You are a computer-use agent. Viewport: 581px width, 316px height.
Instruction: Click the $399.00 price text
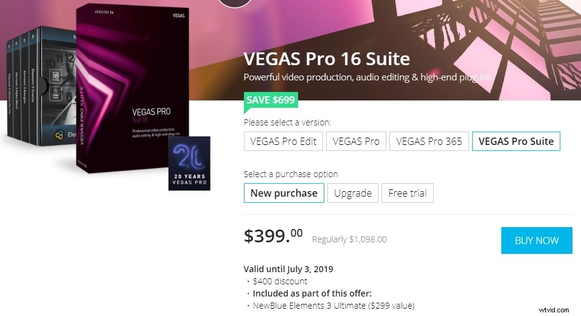273,235
